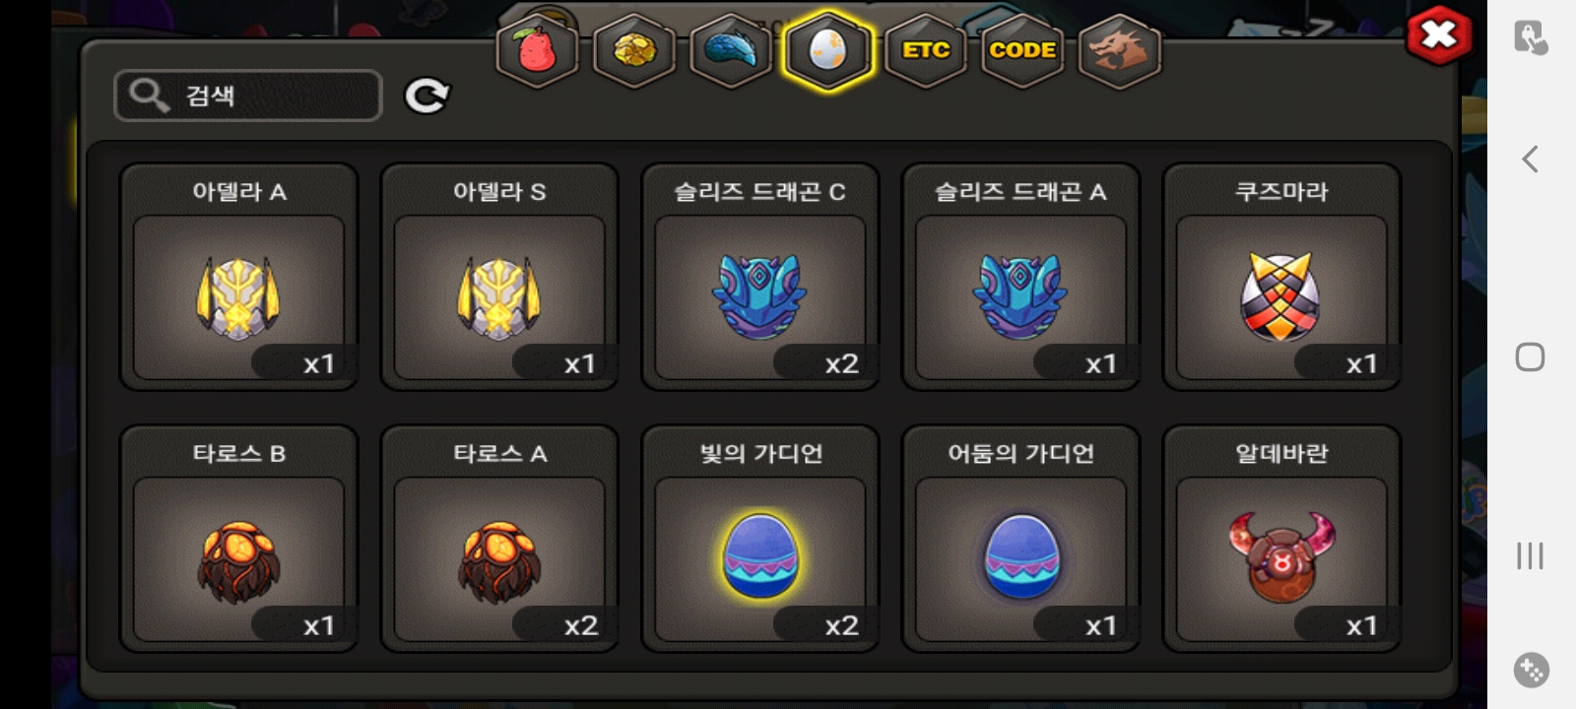Screen dimensions: 1576x709
Task: Tap the Android back arrow
Action: (x=1530, y=159)
